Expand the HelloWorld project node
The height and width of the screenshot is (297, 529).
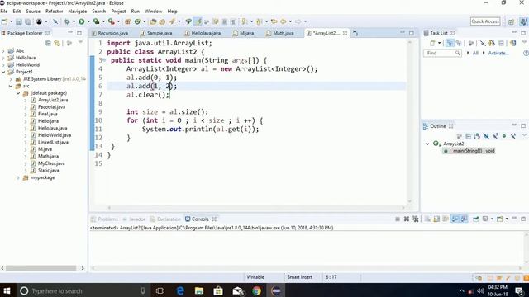coord(3,64)
